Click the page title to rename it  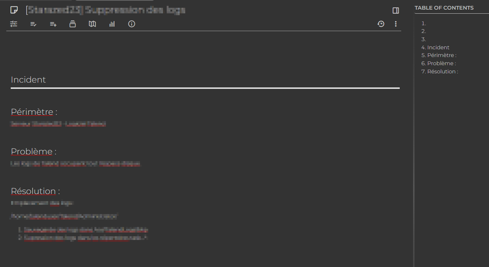tap(105, 10)
